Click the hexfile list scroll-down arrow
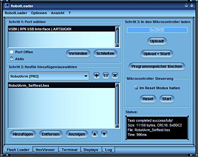198x157 pixels. click(117, 125)
